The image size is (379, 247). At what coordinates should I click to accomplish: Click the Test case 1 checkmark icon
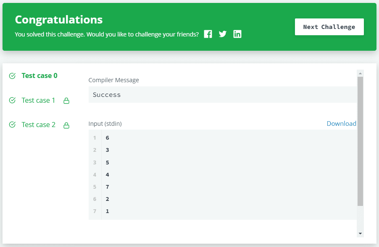[12, 100]
